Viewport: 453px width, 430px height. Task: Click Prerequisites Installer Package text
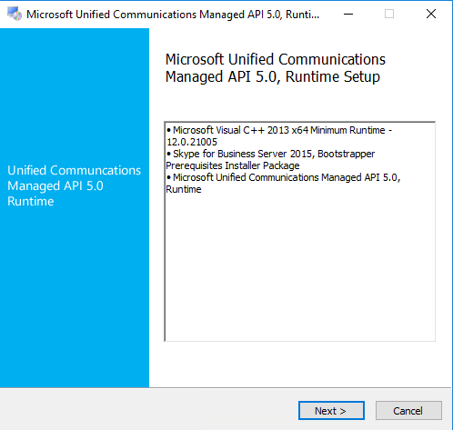233,165
